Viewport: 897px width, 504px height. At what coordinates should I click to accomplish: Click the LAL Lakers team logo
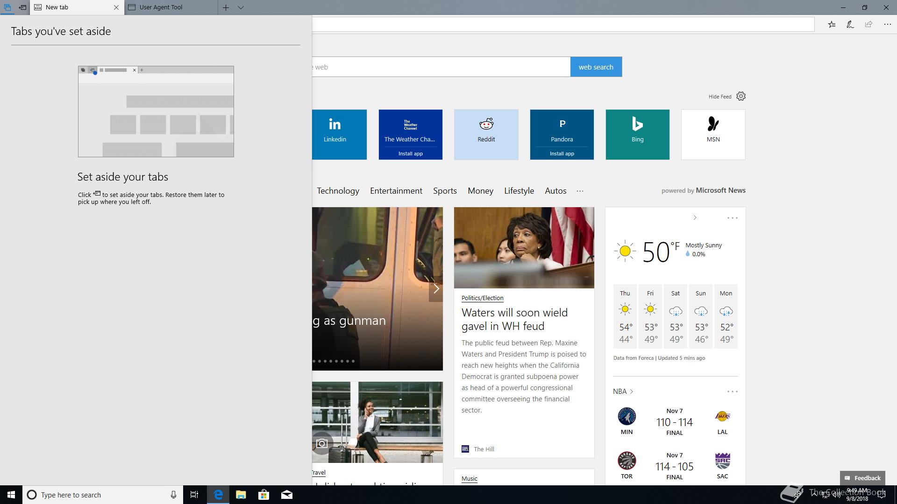click(x=722, y=416)
